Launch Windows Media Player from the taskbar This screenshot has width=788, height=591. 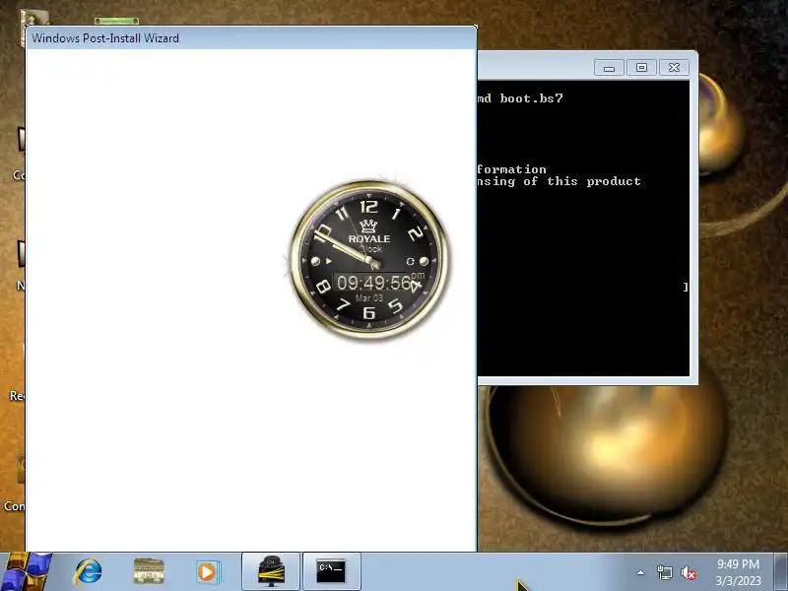pos(208,571)
